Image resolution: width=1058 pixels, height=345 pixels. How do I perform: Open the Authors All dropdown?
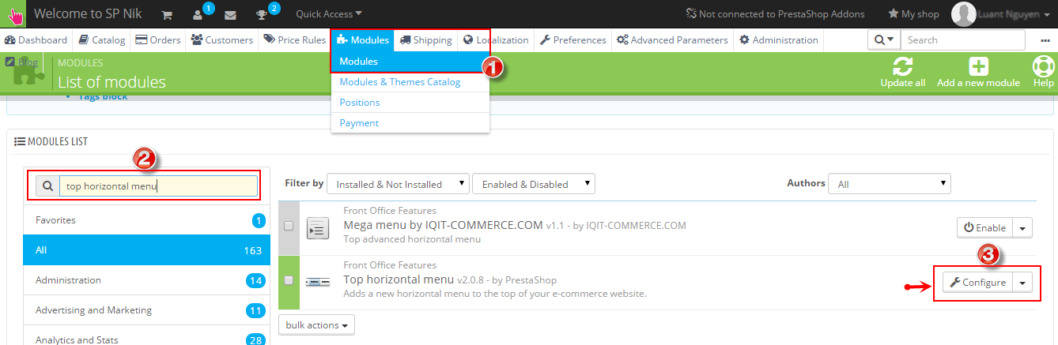coord(890,184)
